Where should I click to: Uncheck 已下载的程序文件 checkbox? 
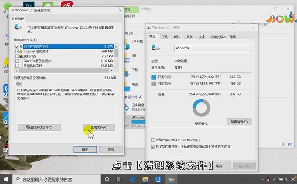pyautogui.click(x=17, y=47)
